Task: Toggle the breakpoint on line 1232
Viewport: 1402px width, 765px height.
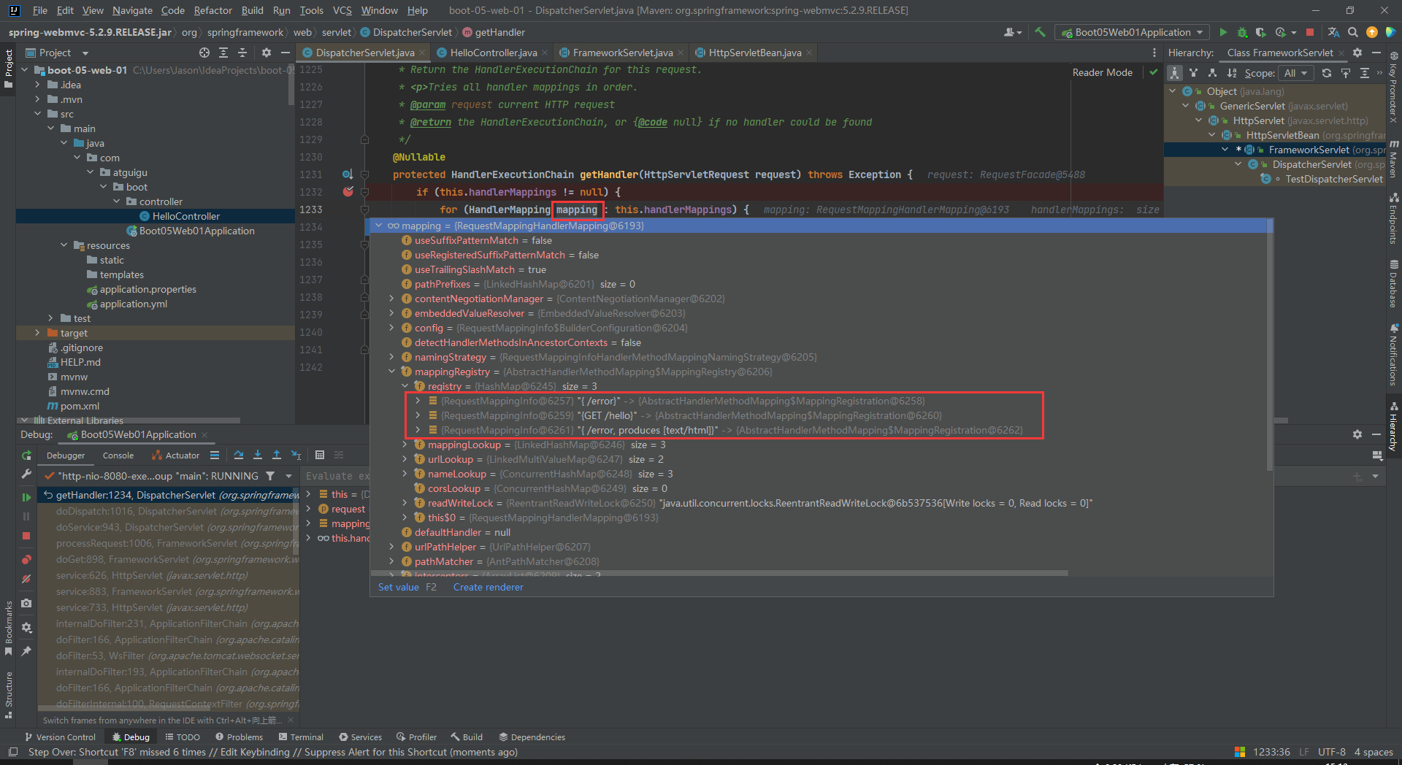Action: point(348,192)
